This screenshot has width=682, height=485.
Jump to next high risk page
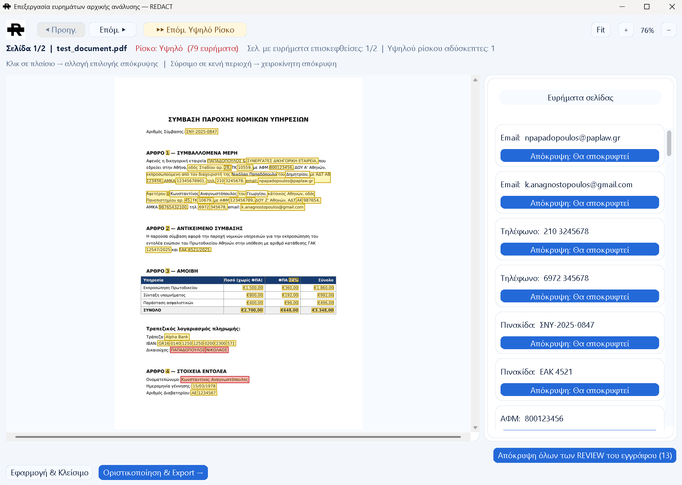pos(195,30)
